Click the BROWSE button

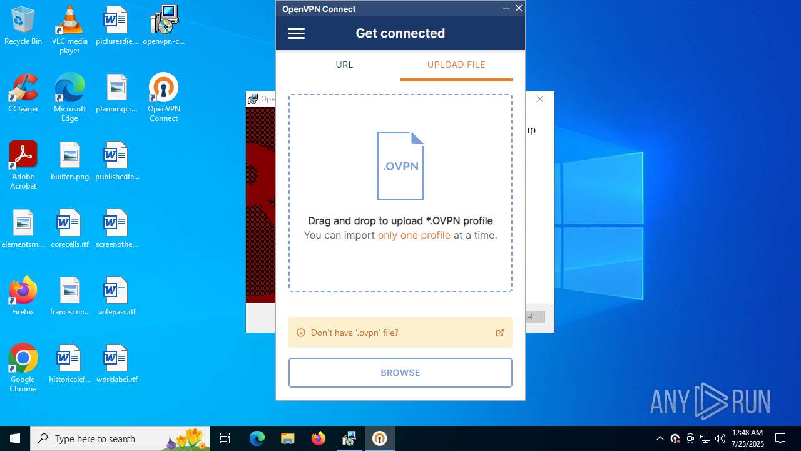pos(400,373)
